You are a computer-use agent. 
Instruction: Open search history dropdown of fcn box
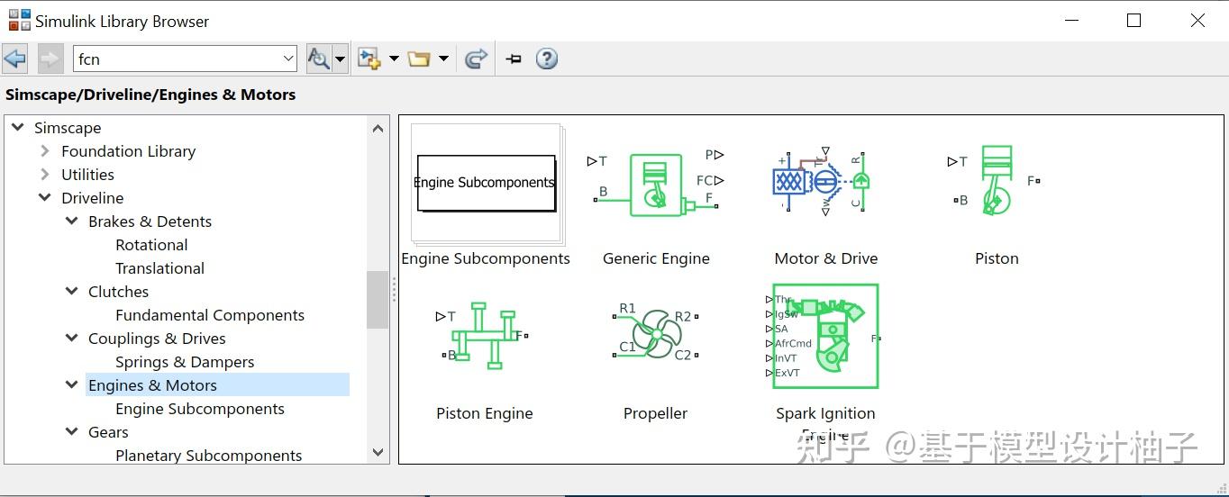click(288, 59)
